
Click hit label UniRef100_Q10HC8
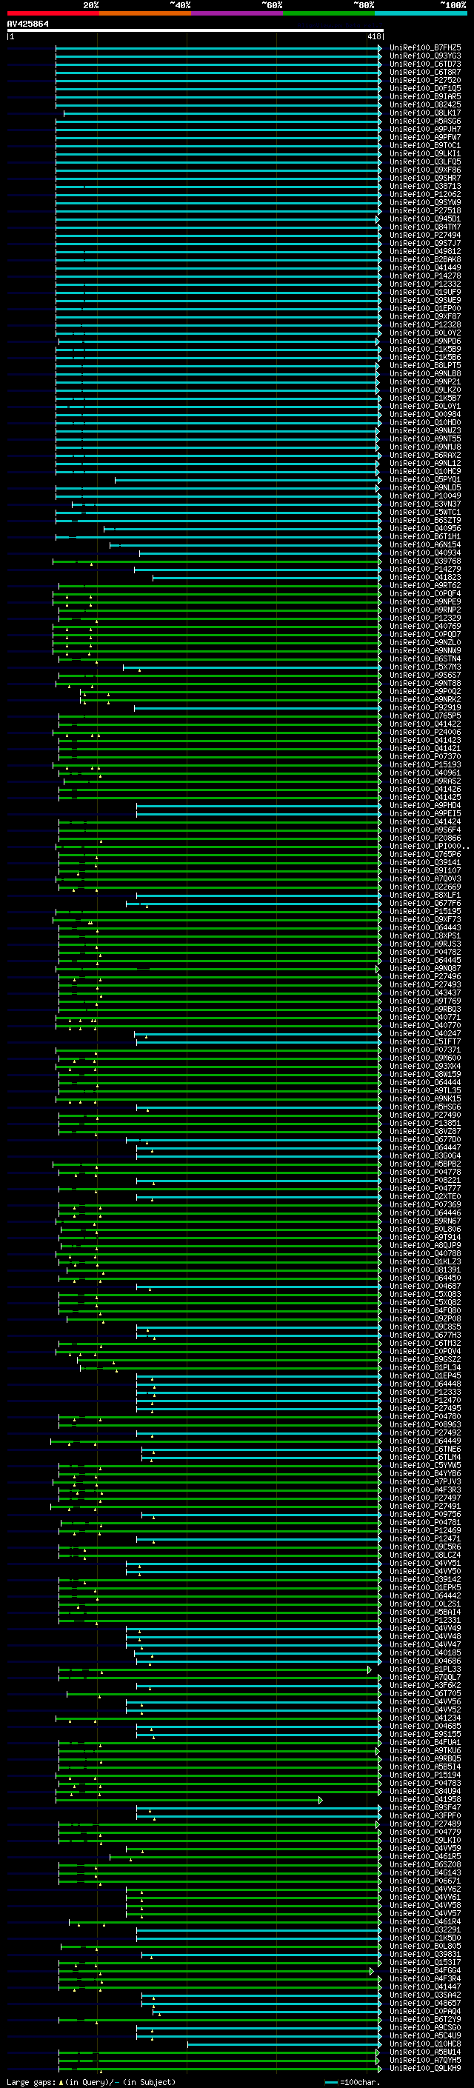click(x=424, y=2044)
